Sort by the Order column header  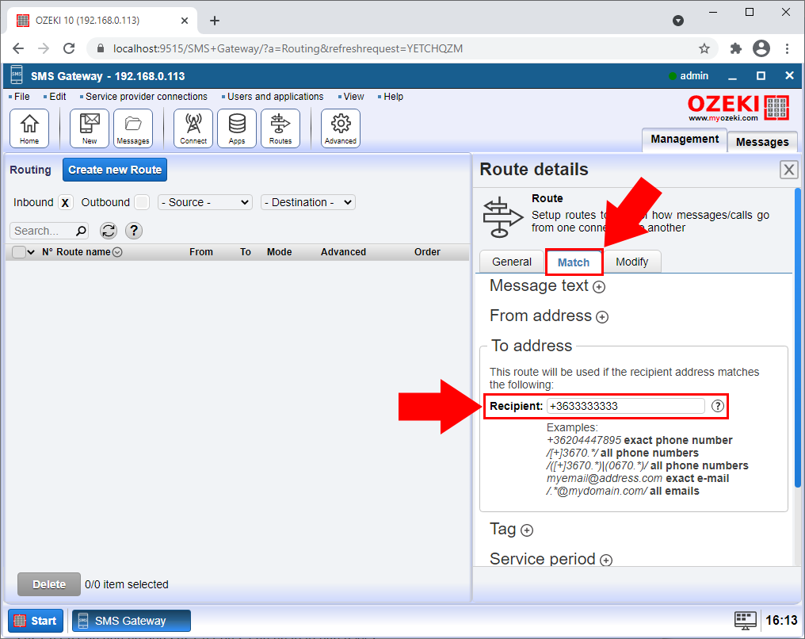pos(427,252)
